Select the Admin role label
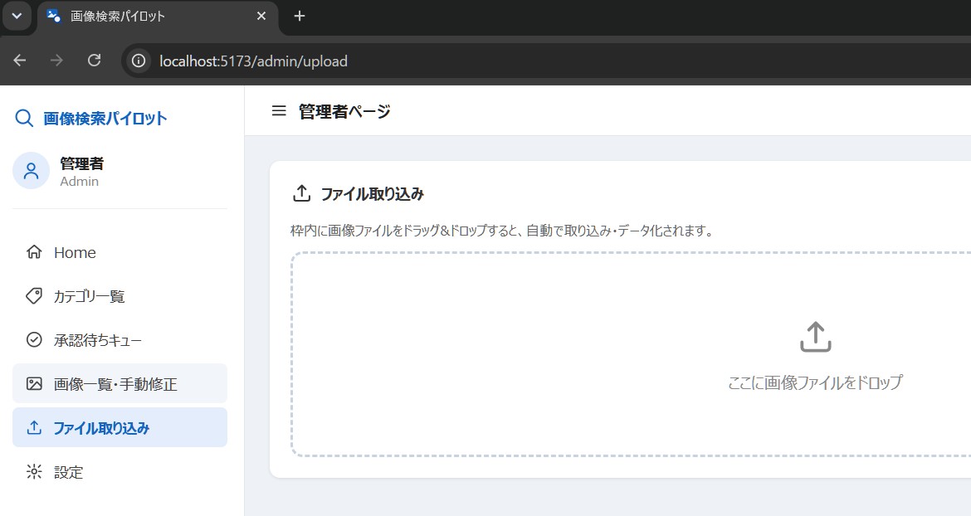The height and width of the screenshot is (516, 971). pos(80,182)
